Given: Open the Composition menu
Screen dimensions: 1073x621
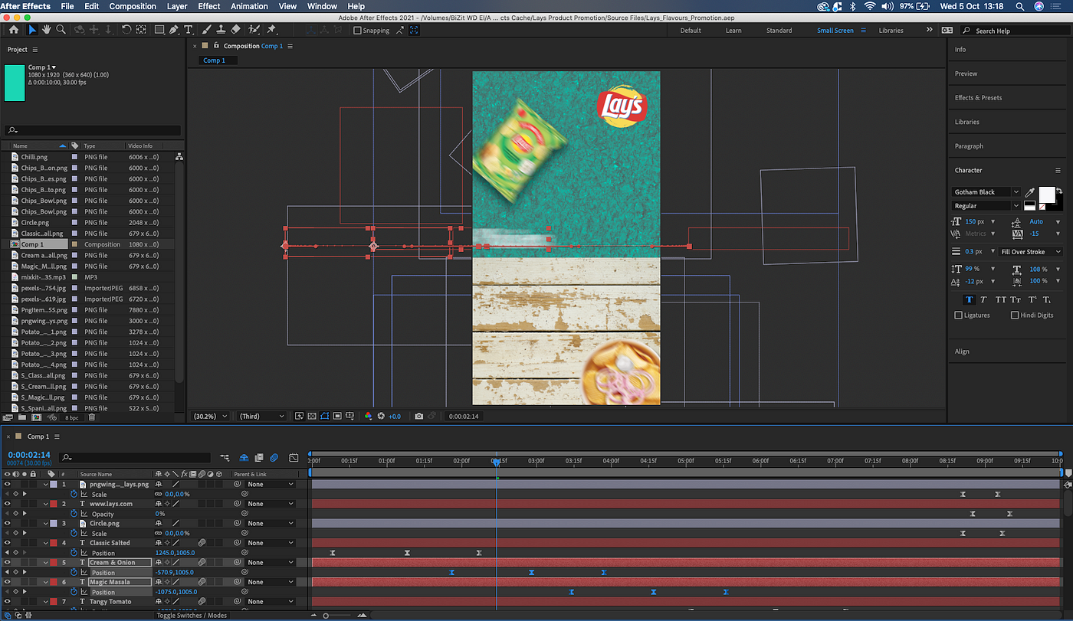Looking at the screenshot, I should [133, 6].
